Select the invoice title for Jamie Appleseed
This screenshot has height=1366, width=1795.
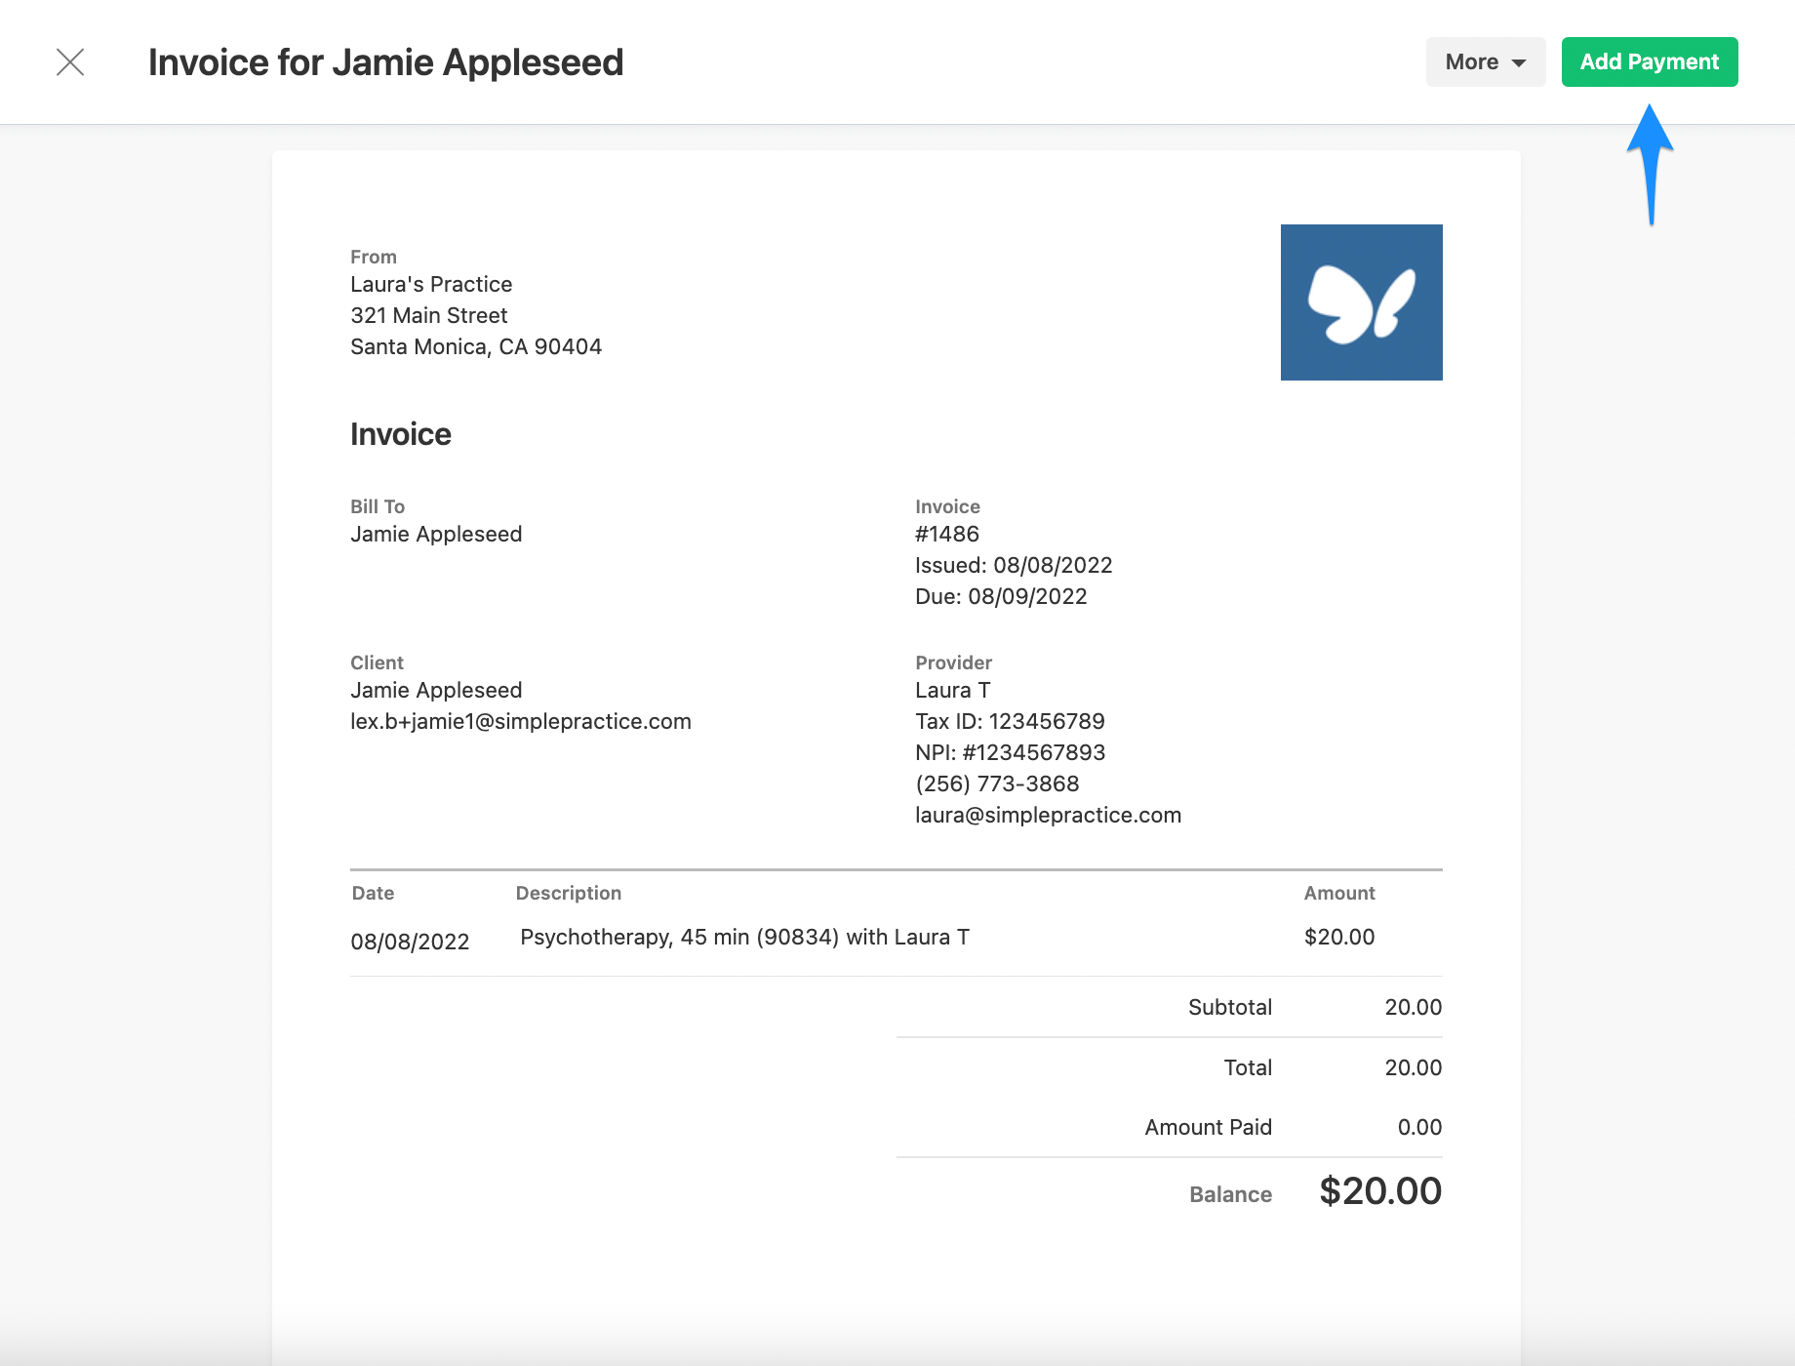click(385, 61)
